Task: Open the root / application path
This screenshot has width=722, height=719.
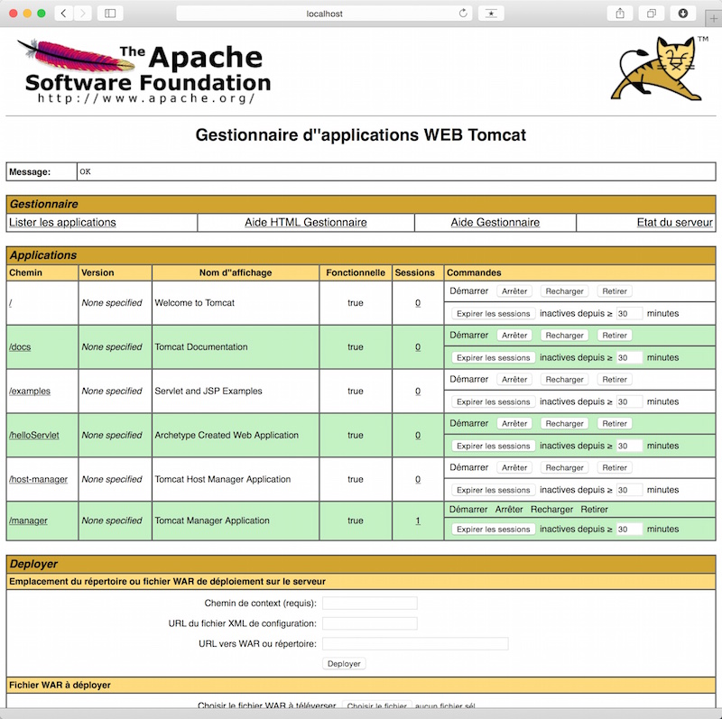Action: (10, 303)
